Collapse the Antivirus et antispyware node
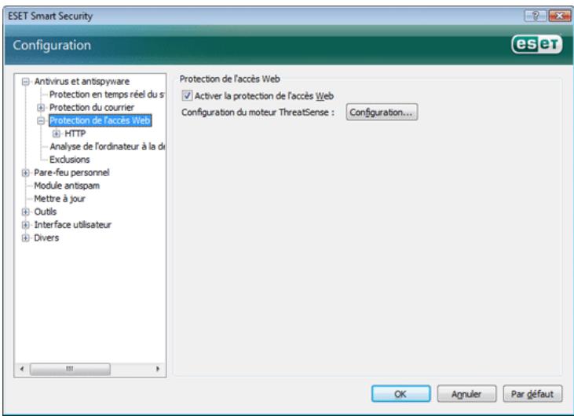This screenshot has width=574, height=416. (x=25, y=81)
